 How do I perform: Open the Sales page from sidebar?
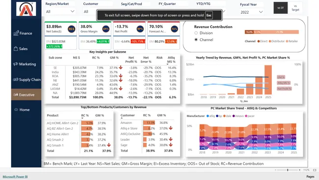[x=21, y=49]
